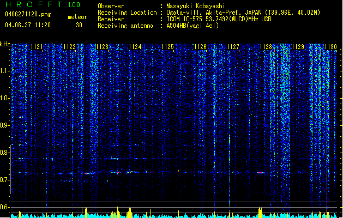Click the version number 1.0.0
The image size is (343, 218).
coord(74,5)
